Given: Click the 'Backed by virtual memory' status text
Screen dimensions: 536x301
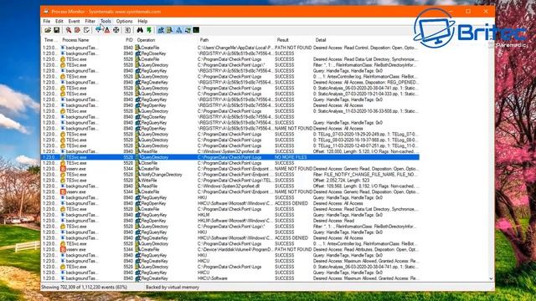Looking at the screenshot, I should [x=173, y=288].
